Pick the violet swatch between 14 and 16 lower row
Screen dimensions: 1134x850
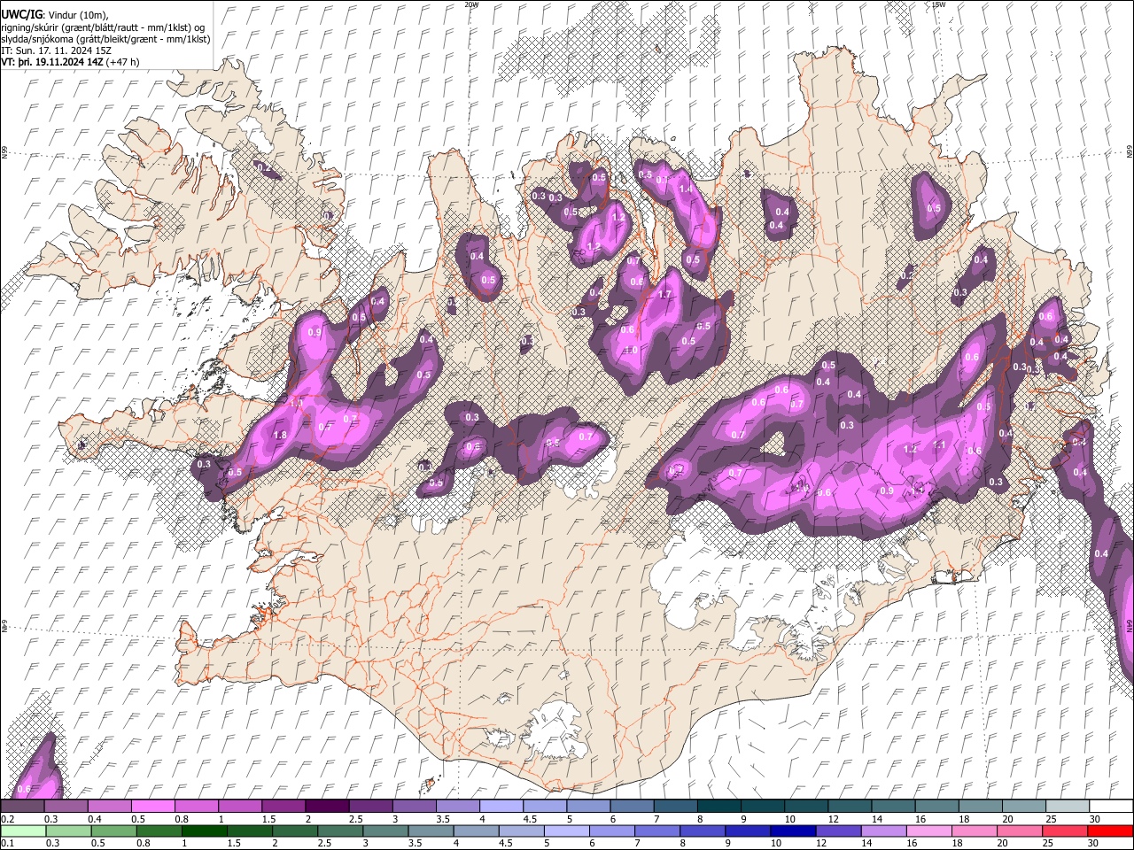[x=883, y=831]
